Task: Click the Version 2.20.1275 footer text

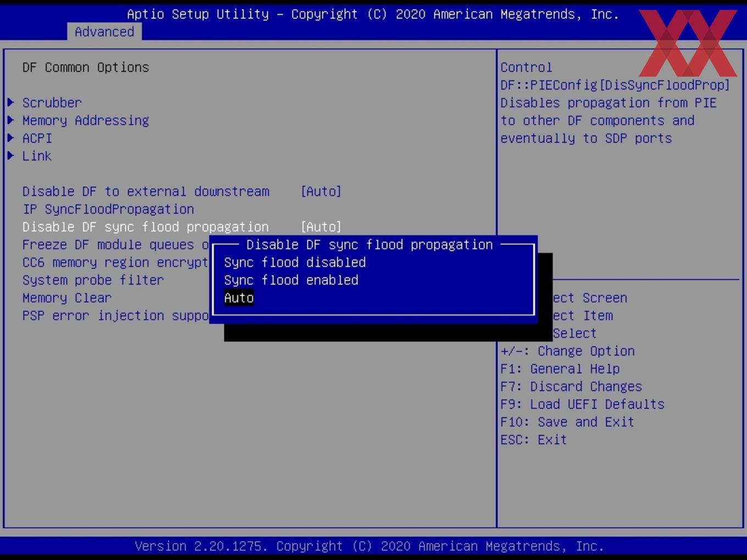Action: [x=369, y=546]
